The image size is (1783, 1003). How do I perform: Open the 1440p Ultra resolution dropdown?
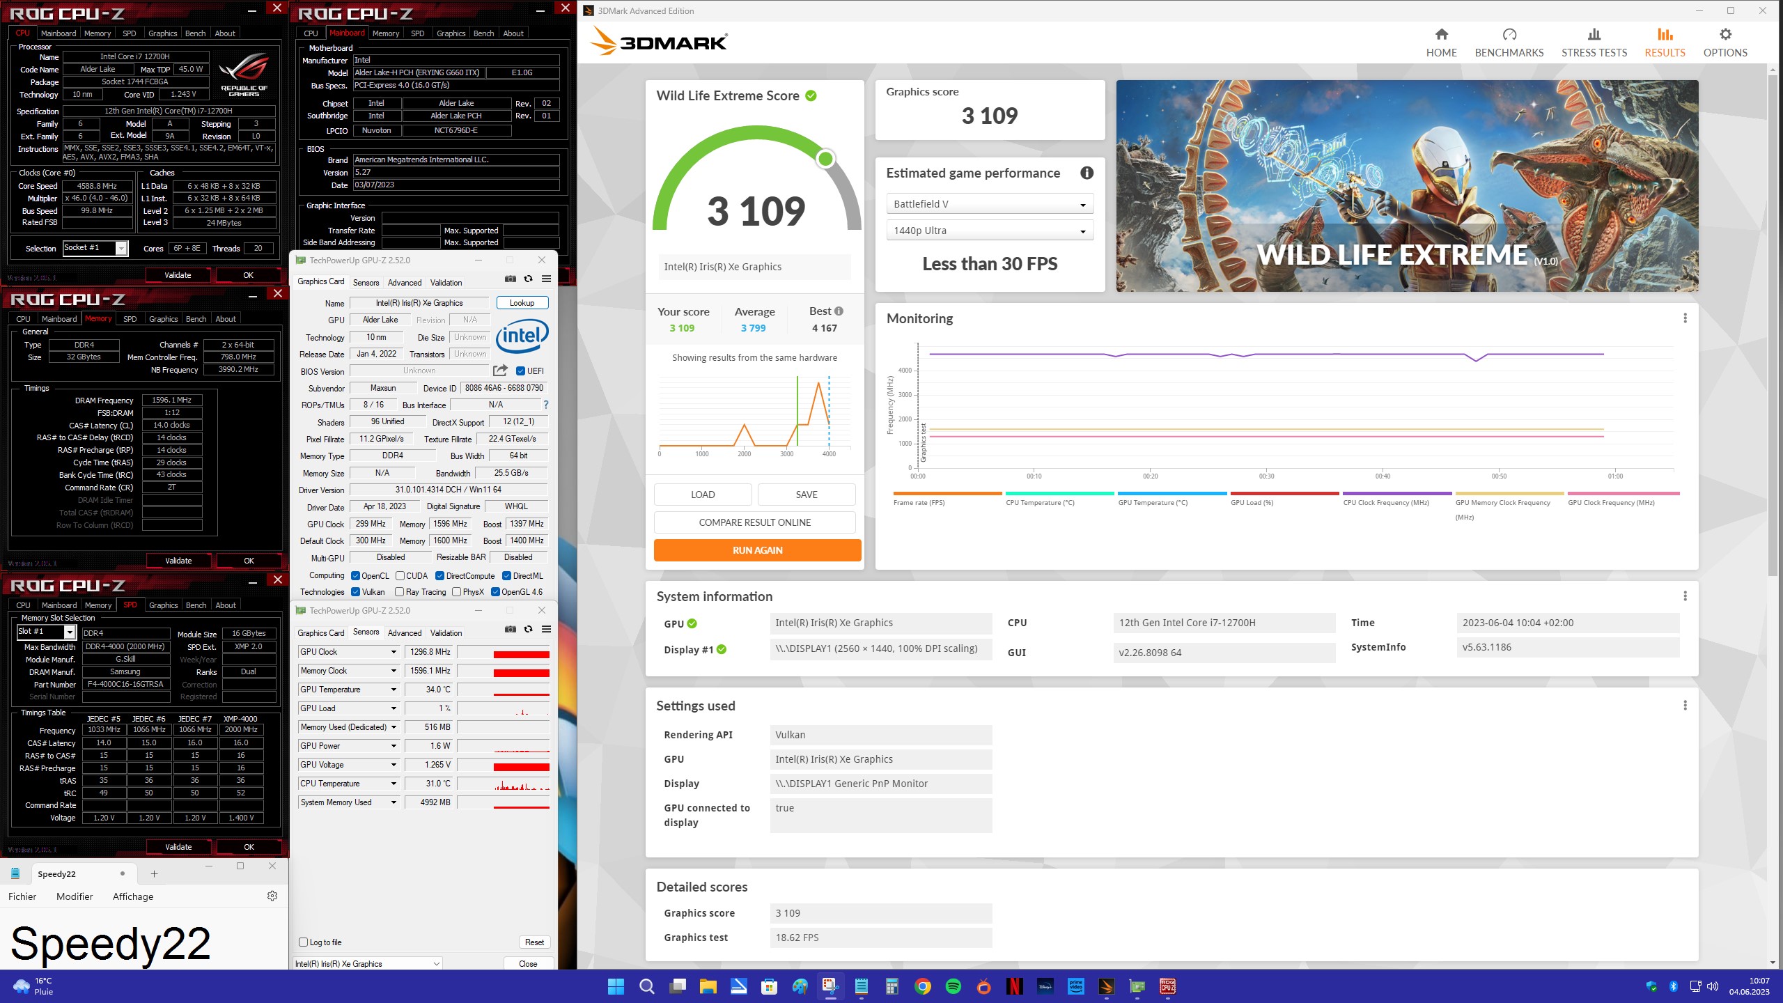(x=990, y=231)
